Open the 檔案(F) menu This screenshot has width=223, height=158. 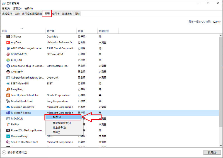coord(6,9)
